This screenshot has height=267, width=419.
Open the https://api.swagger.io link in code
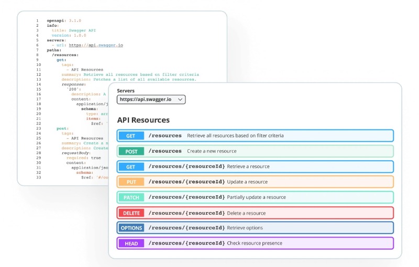tap(96, 45)
